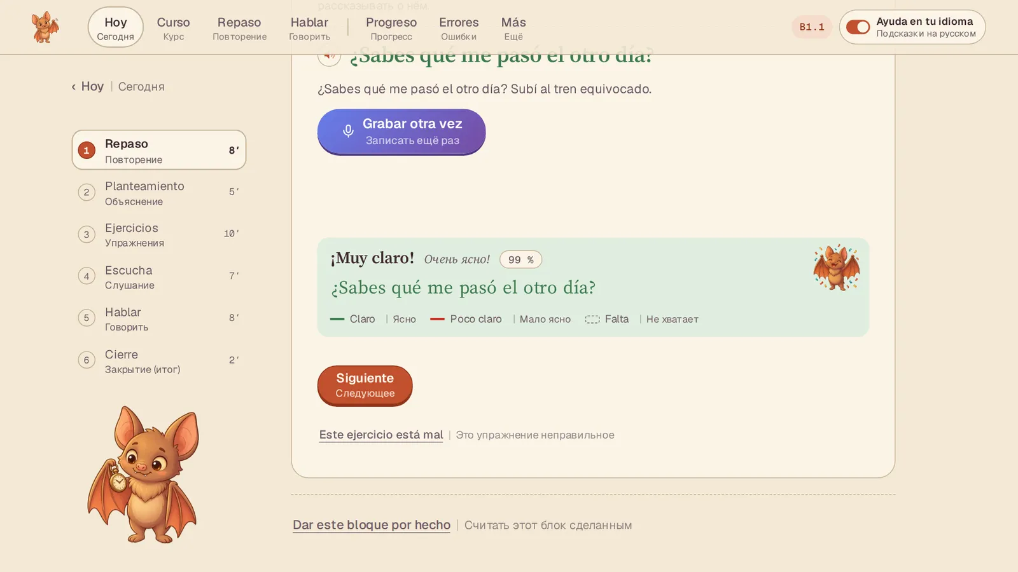Select step 6 Cierre number circle
Screen dimensions: 1018x572
click(87, 360)
